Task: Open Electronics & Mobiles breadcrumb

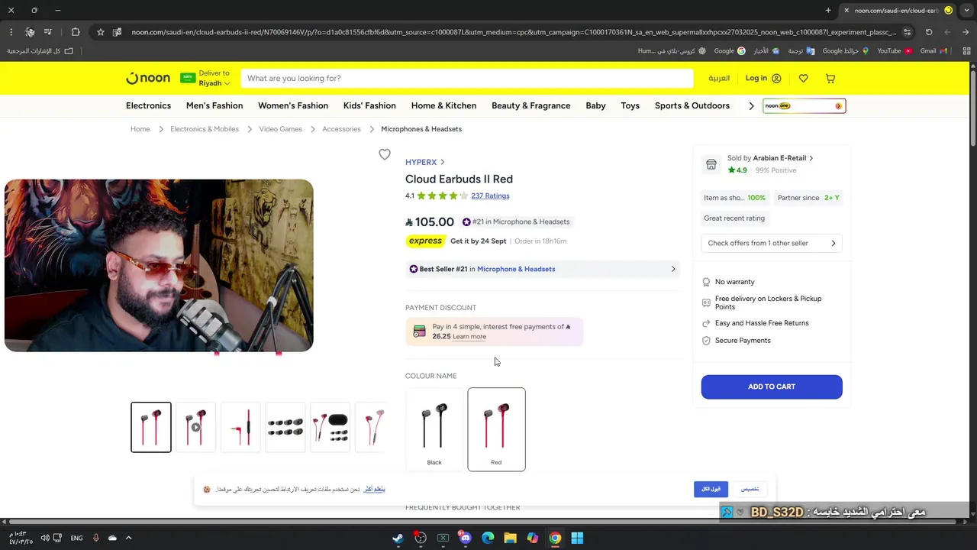Action: click(205, 129)
